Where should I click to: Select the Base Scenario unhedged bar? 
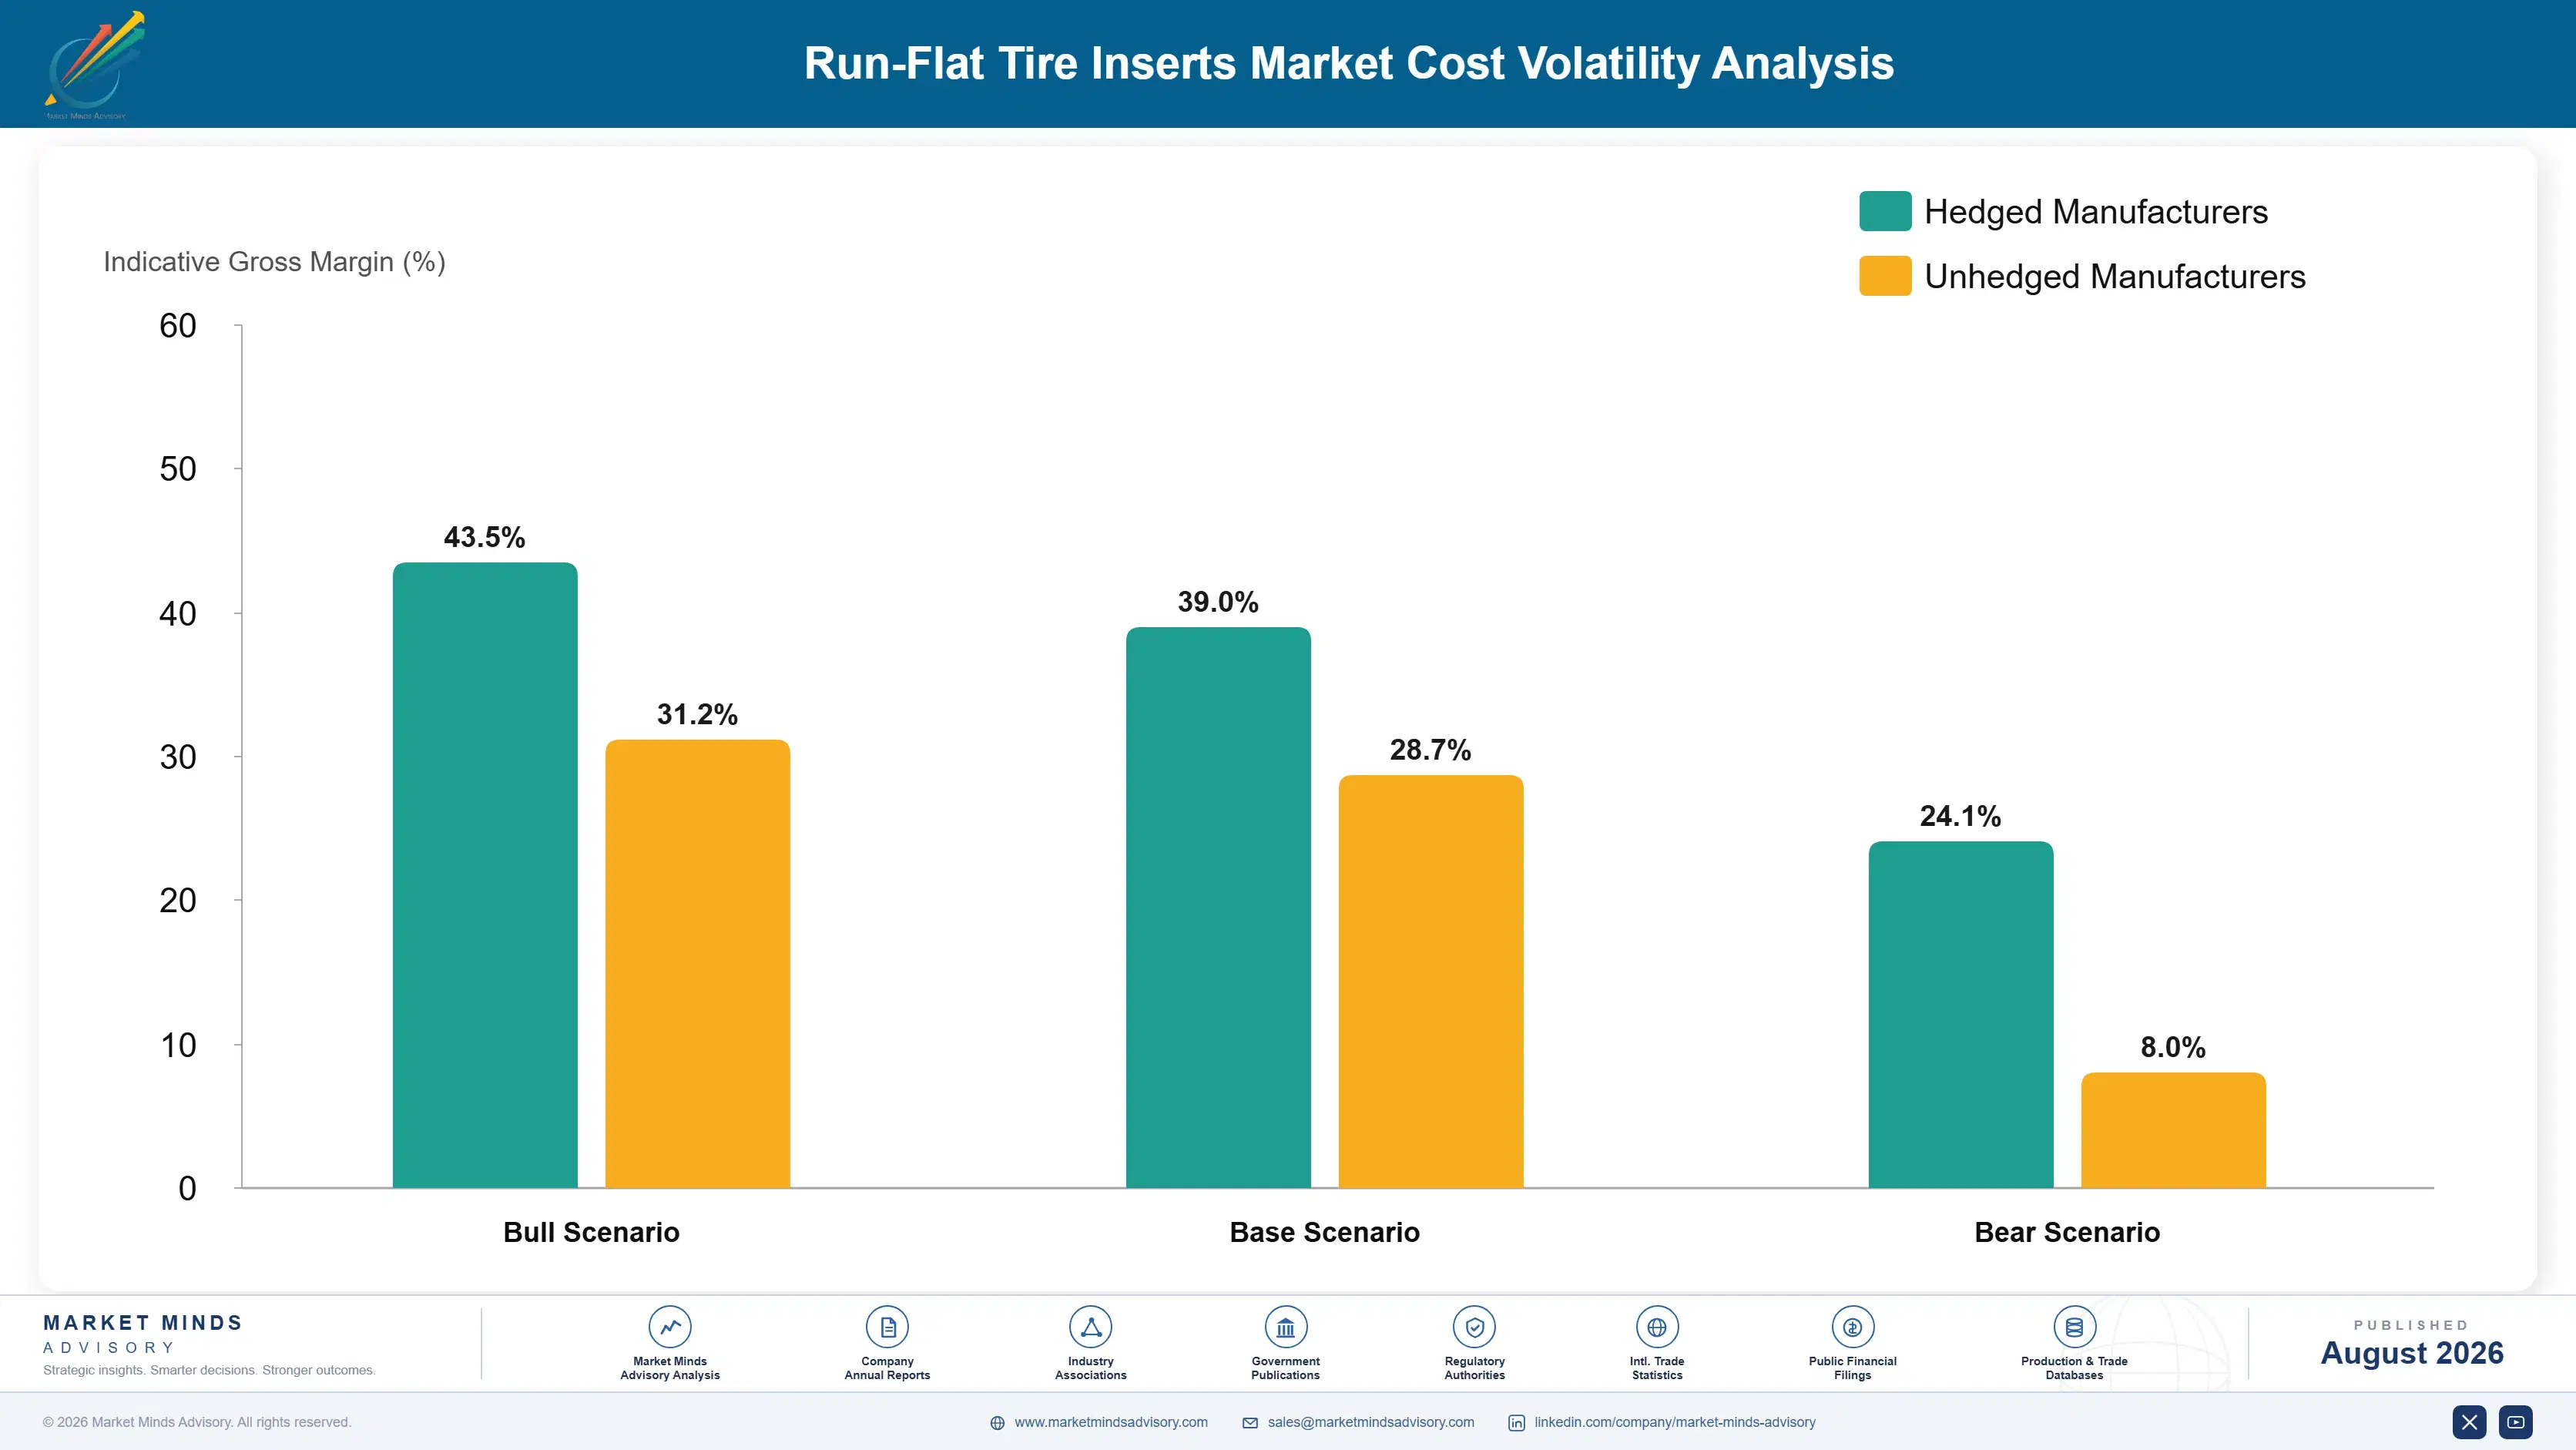[x=1431, y=981]
